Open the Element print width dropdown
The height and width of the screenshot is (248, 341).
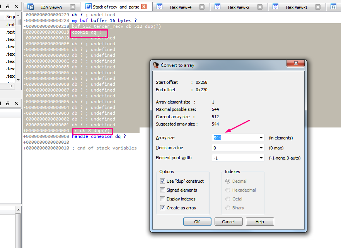261,158
